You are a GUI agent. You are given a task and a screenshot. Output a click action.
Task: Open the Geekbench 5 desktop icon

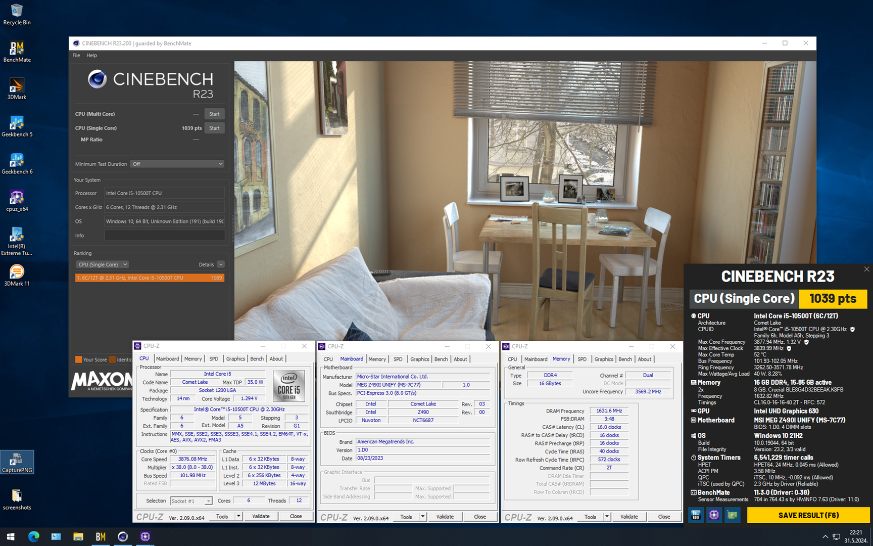17,126
